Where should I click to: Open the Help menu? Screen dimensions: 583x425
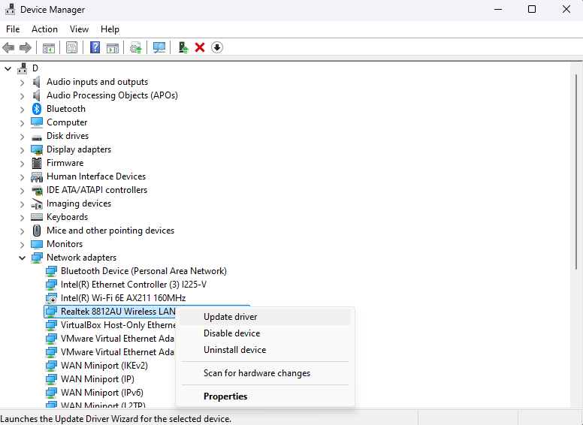pos(110,29)
